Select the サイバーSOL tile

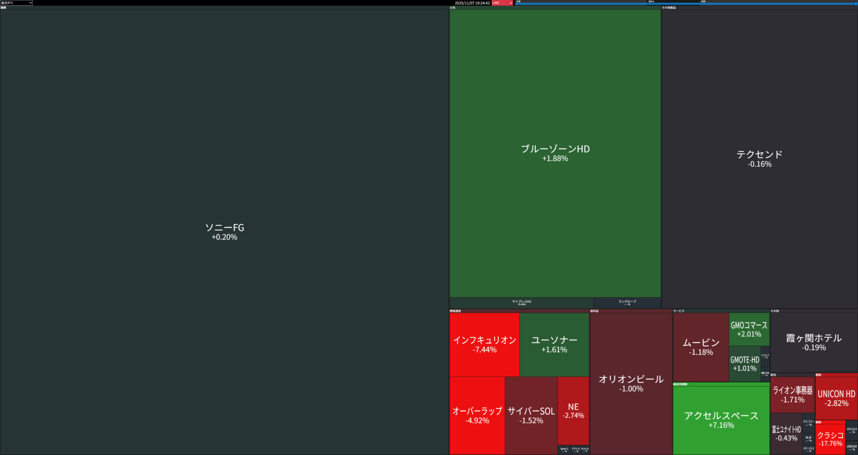click(x=531, y=415)
